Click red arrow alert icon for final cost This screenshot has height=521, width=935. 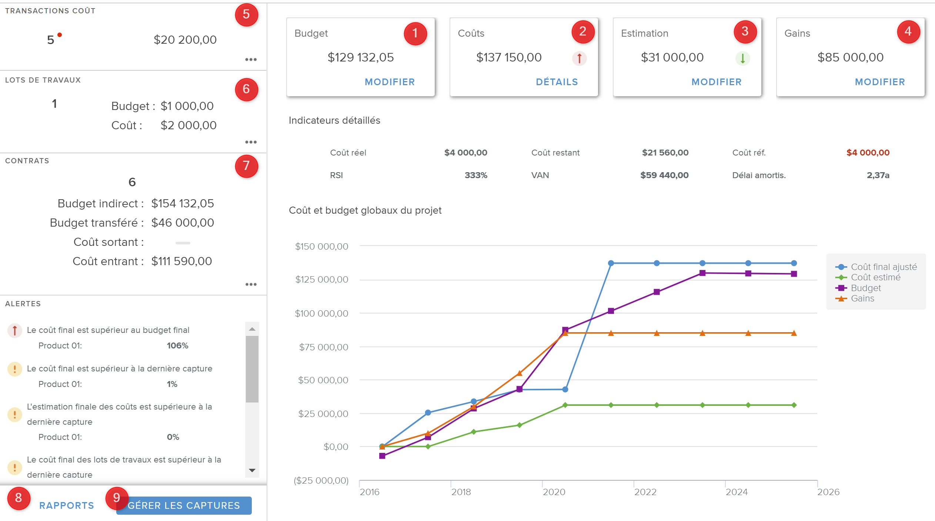click(x=14, y=330)
